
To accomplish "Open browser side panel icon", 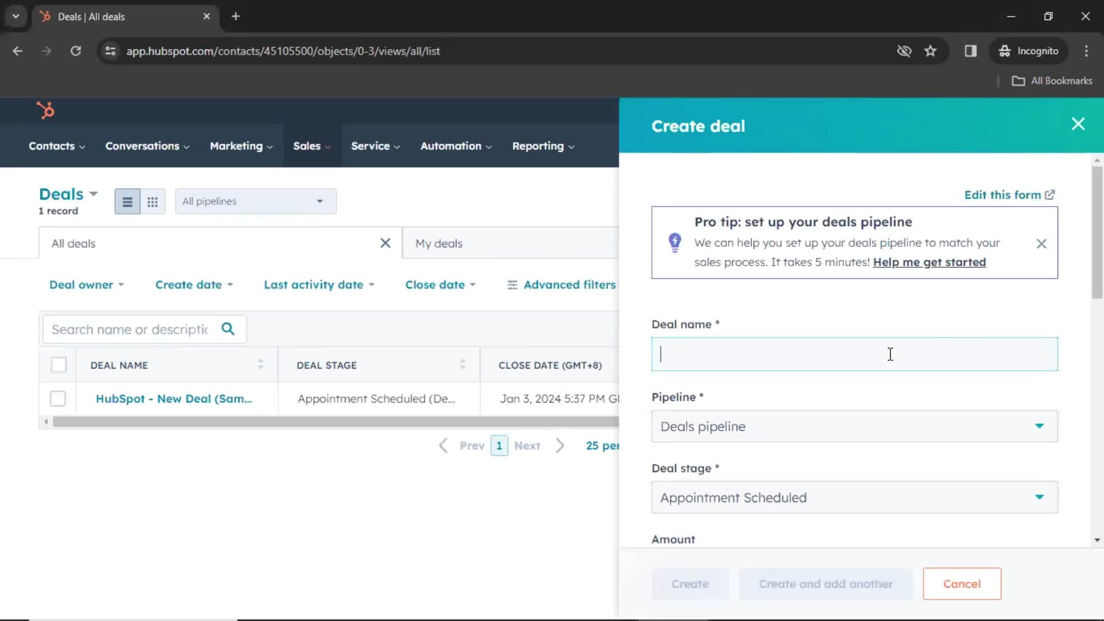I will coord(971,51).
